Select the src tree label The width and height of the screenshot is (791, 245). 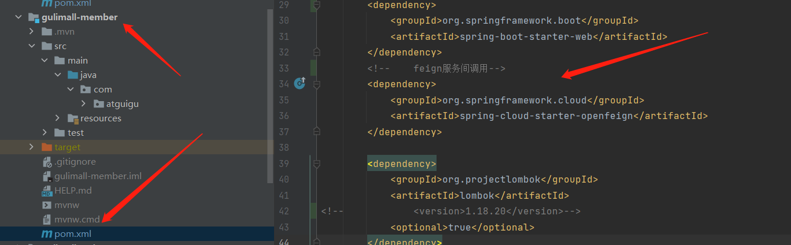click(60, 46)
